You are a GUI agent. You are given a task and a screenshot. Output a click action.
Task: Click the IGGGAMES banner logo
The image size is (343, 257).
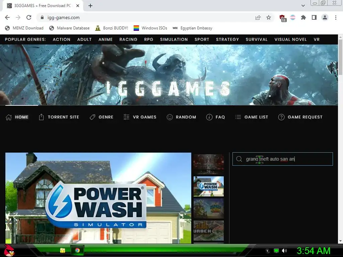pyautogui.click(x=168, y=88)
